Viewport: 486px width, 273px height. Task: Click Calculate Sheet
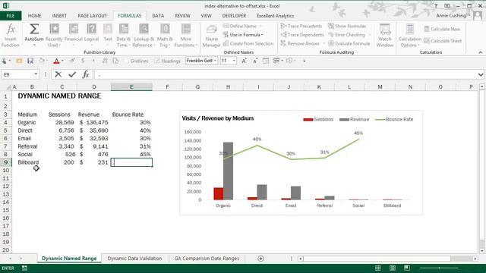443,41
